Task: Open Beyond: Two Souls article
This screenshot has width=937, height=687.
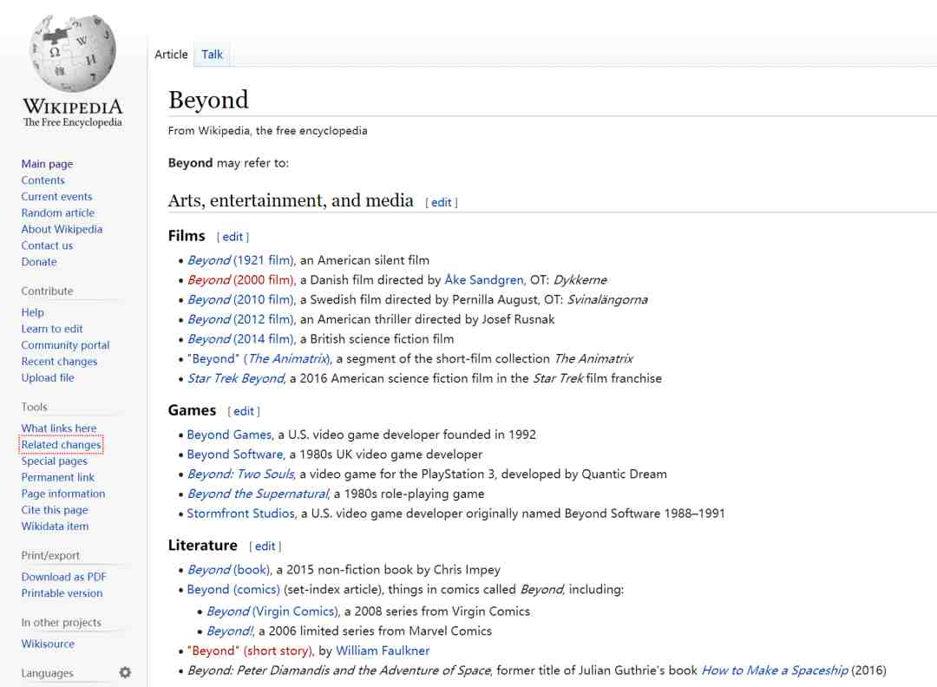Action: [241, 474]
